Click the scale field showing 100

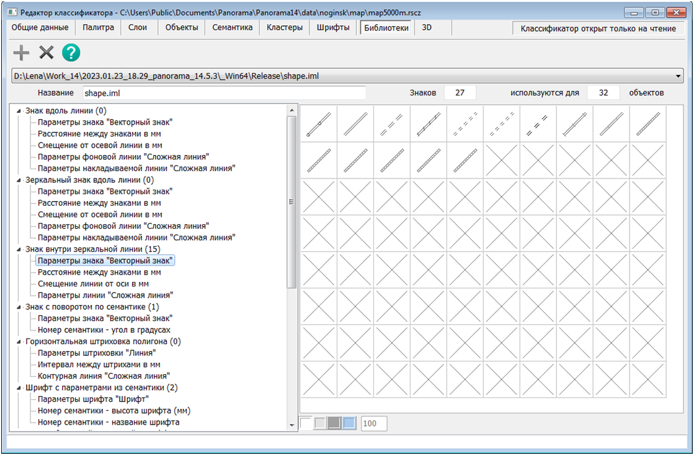tap(374, 423)
